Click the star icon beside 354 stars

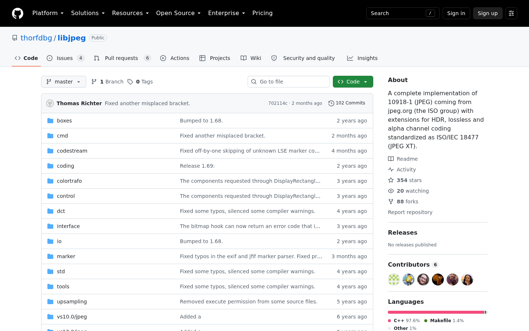(391, 180)
